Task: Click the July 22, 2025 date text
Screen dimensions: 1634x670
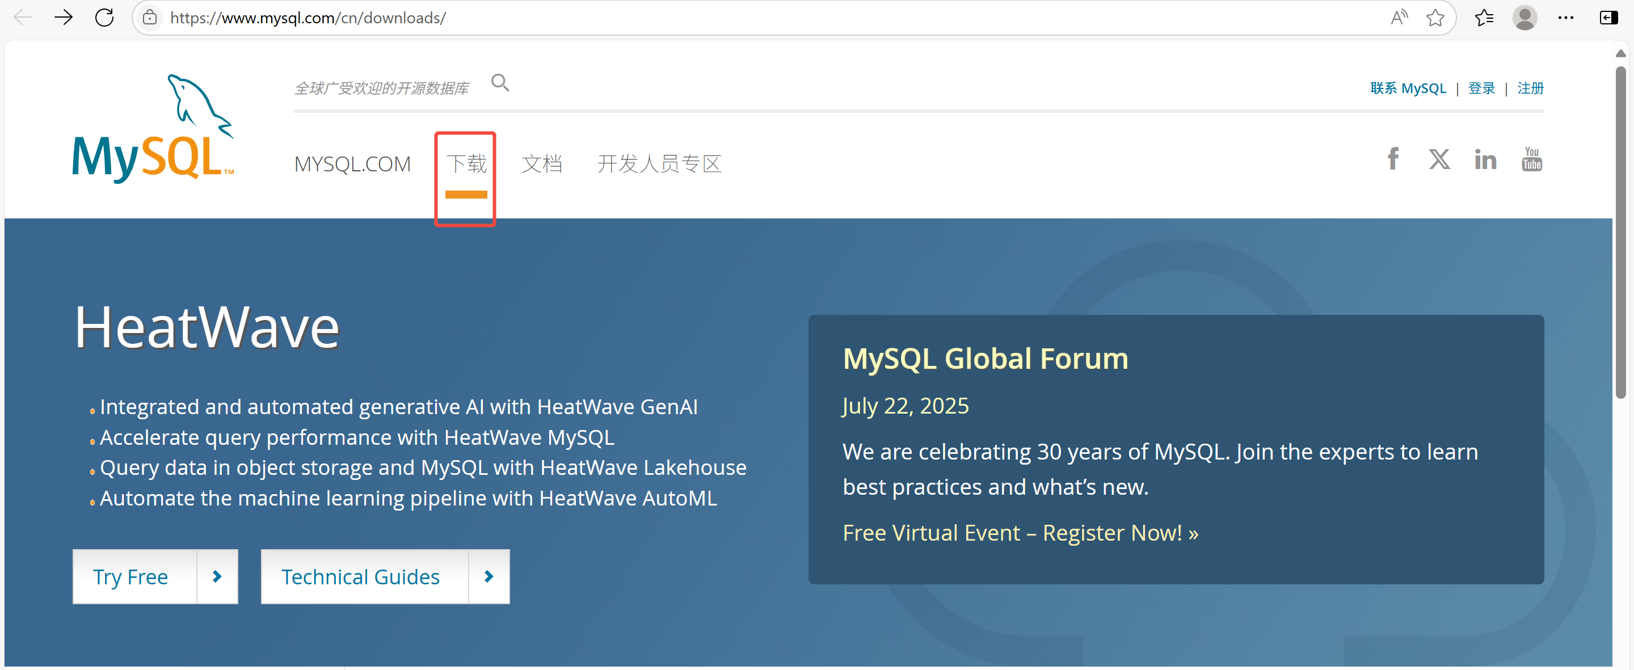Action: point(905,406)
